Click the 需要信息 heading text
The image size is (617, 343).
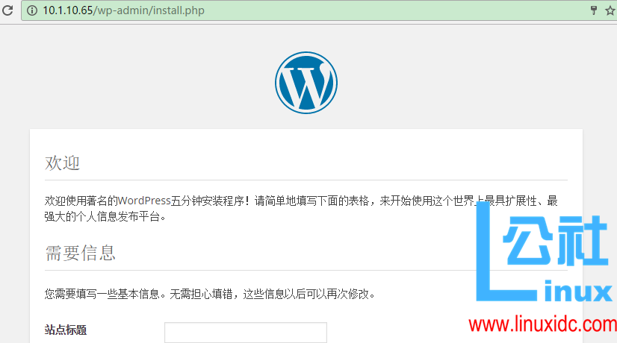tap(80, 253)
